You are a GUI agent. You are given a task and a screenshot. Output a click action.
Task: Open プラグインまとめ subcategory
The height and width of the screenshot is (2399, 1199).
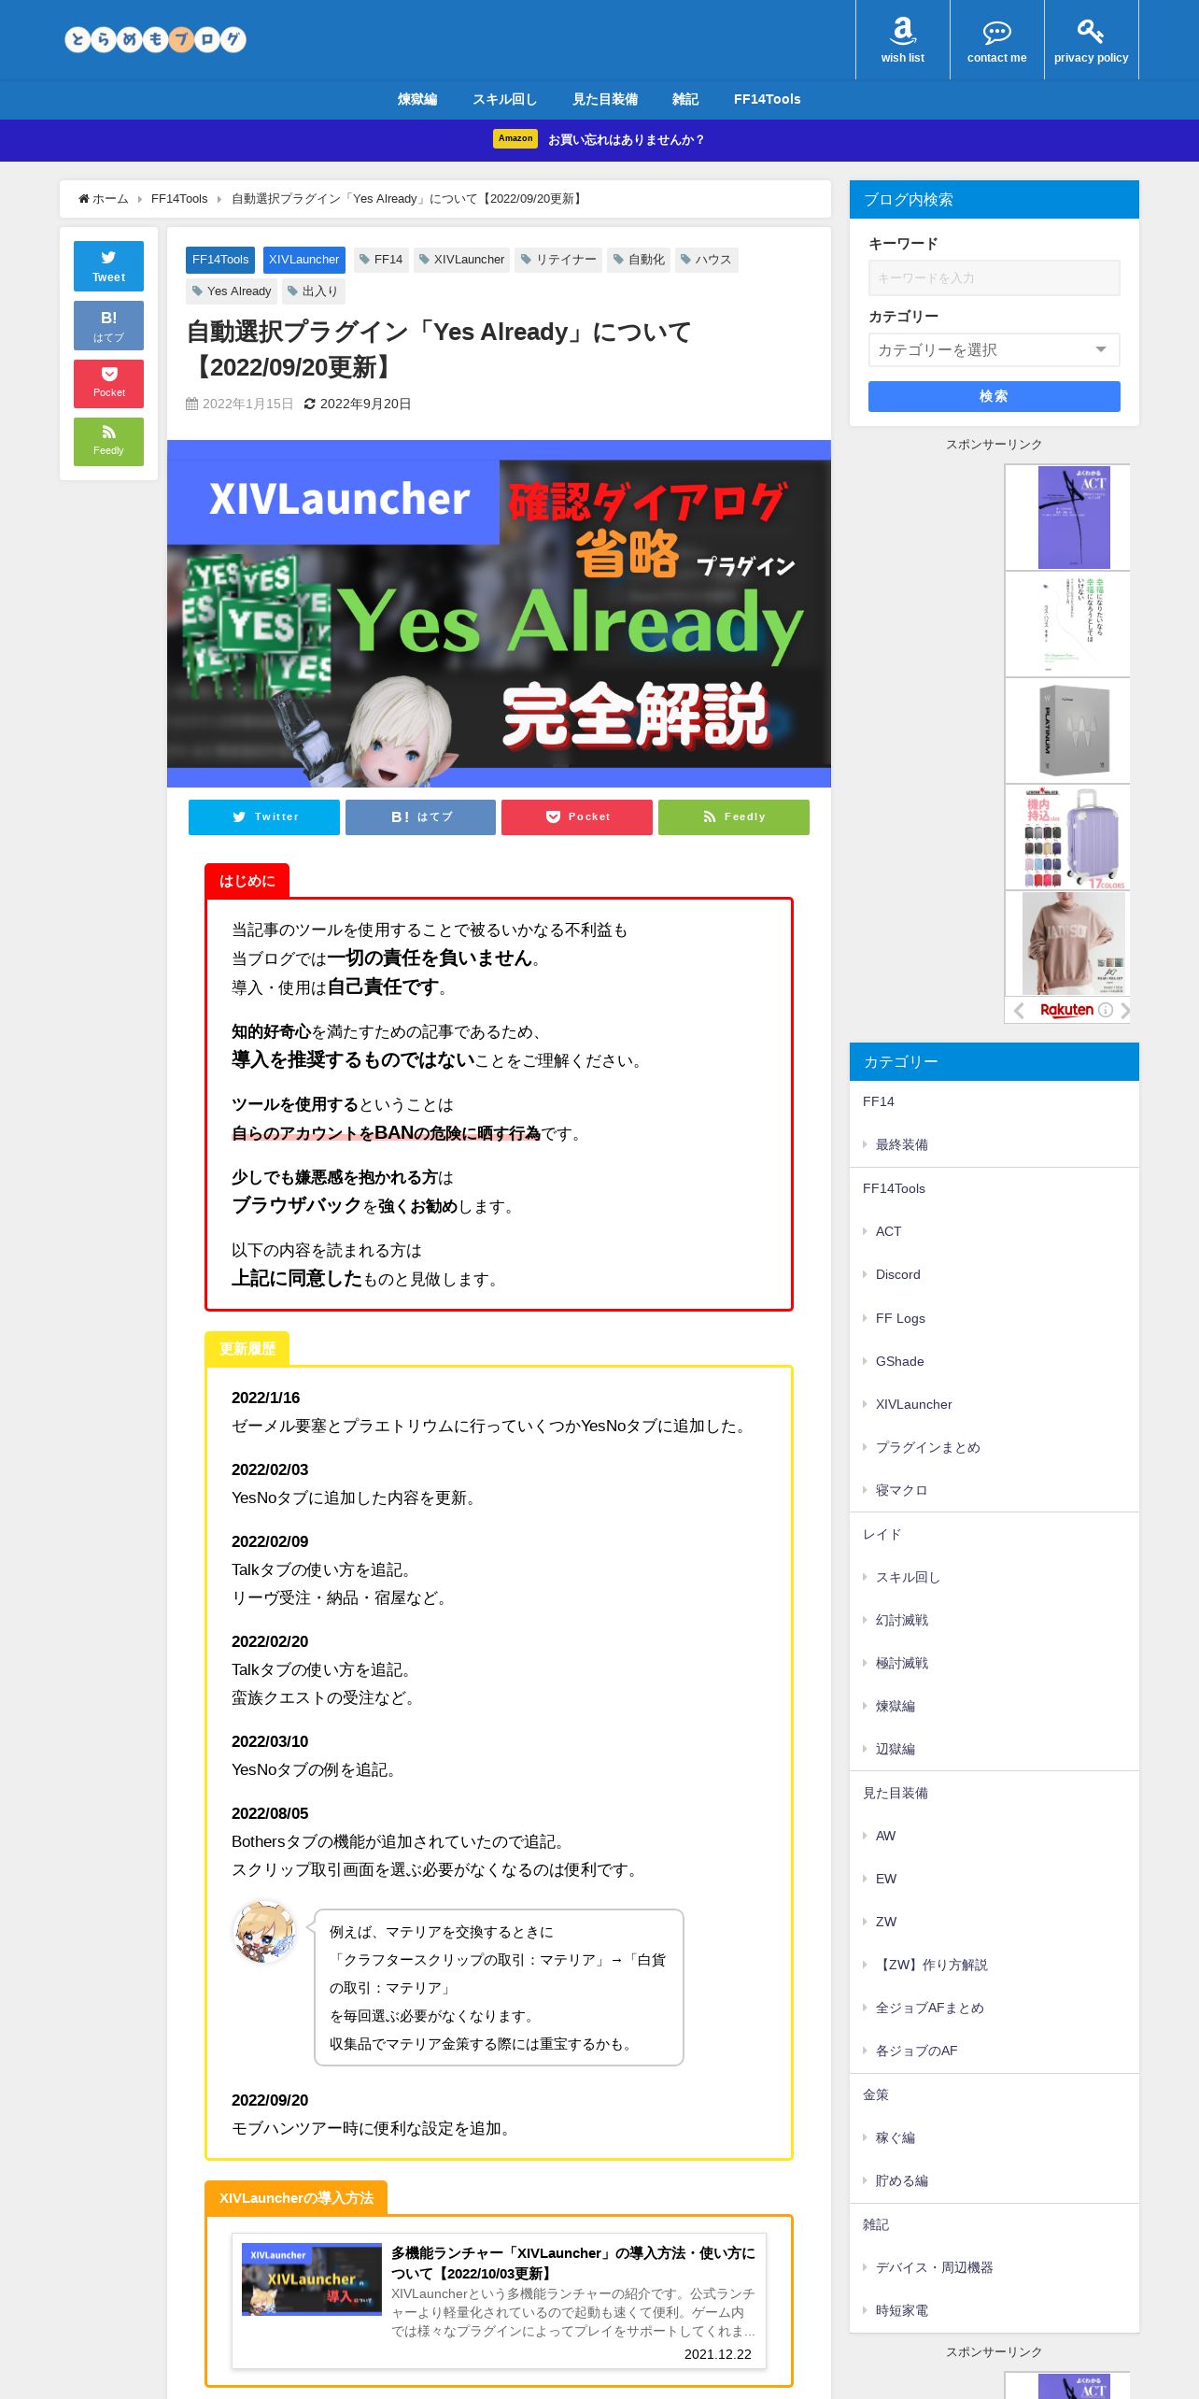pyautogui.click(x=928, y=1447)
